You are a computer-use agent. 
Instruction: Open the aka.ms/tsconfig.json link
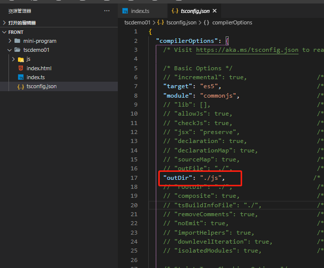[247, 50]
